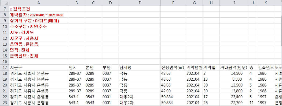Select row 12 header
The width and height of the screenshot is (282, 106).
[5, 38]
